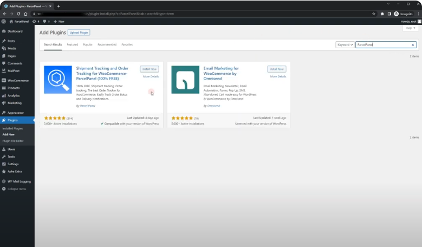The width and height of the screenshot is (422, 247).
Task: Click the ParcelPanel plugin icon thumbnail
Action: pos(58,80)
